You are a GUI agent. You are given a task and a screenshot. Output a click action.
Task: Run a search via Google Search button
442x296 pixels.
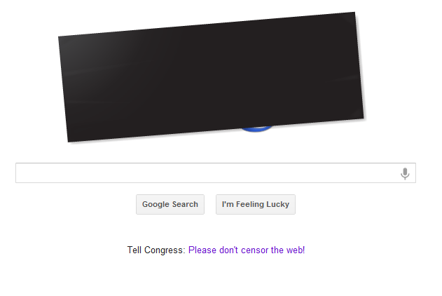pos(170,204)
